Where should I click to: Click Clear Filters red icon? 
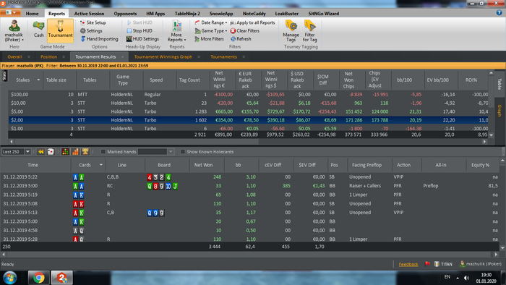233,30
